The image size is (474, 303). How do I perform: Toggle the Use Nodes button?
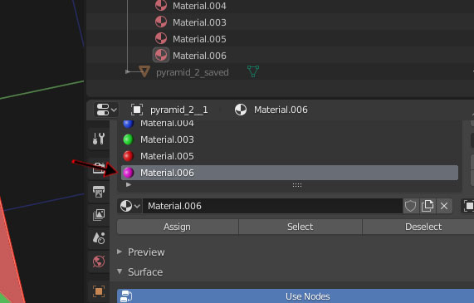coord(296,296)
